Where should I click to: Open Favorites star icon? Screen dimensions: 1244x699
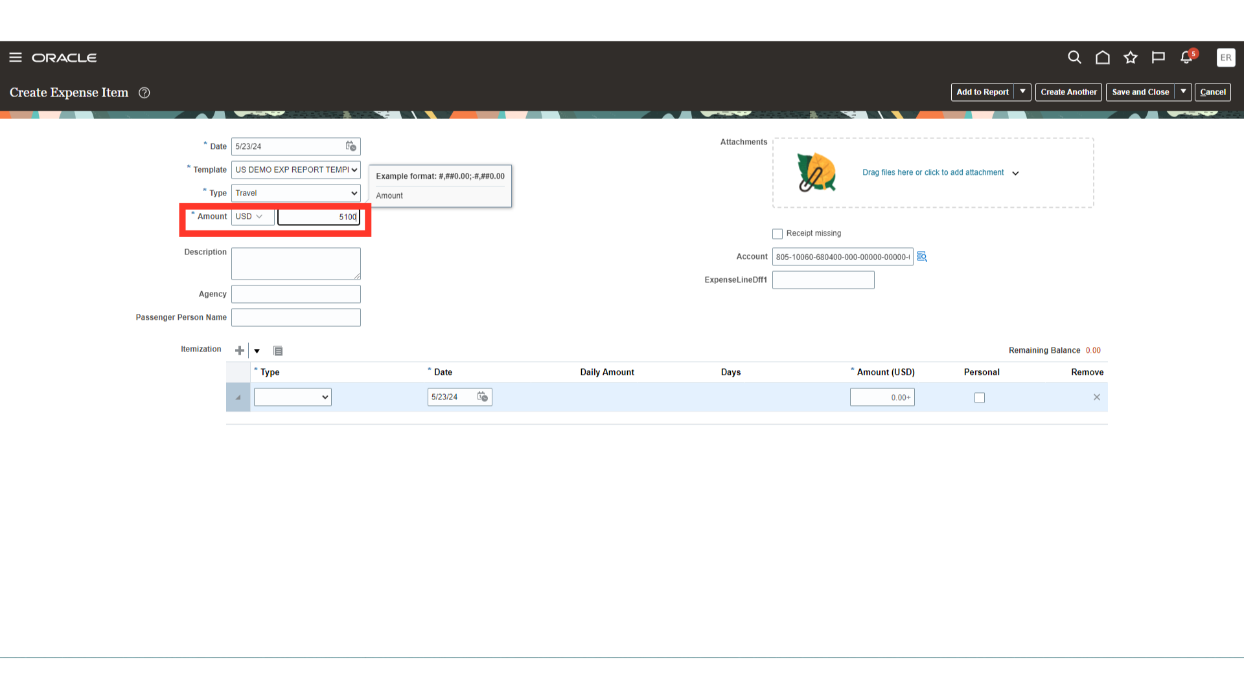click(1131, 58)
